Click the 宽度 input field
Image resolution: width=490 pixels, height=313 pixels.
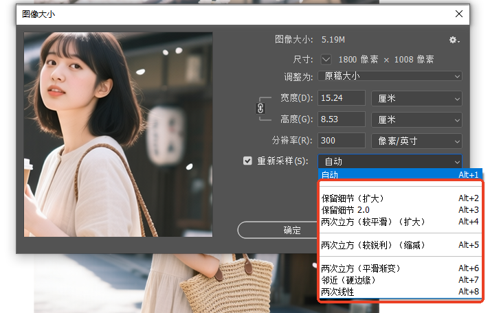point(341,98)
